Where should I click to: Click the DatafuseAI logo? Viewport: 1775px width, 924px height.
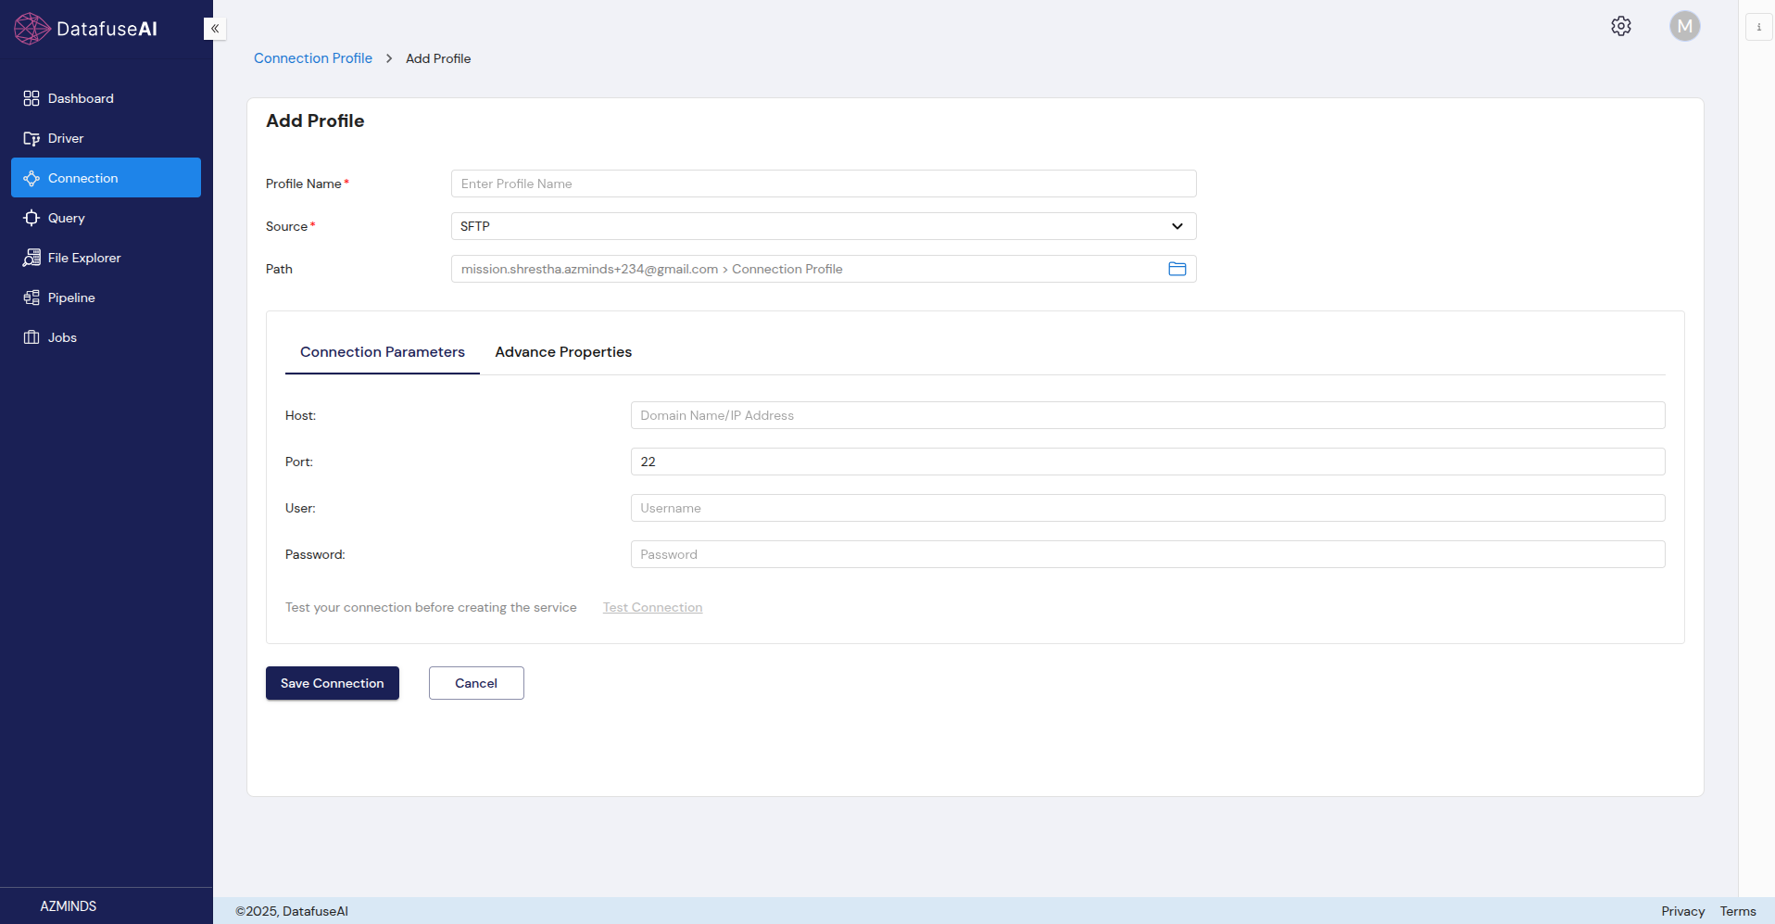tap(86, 29)
